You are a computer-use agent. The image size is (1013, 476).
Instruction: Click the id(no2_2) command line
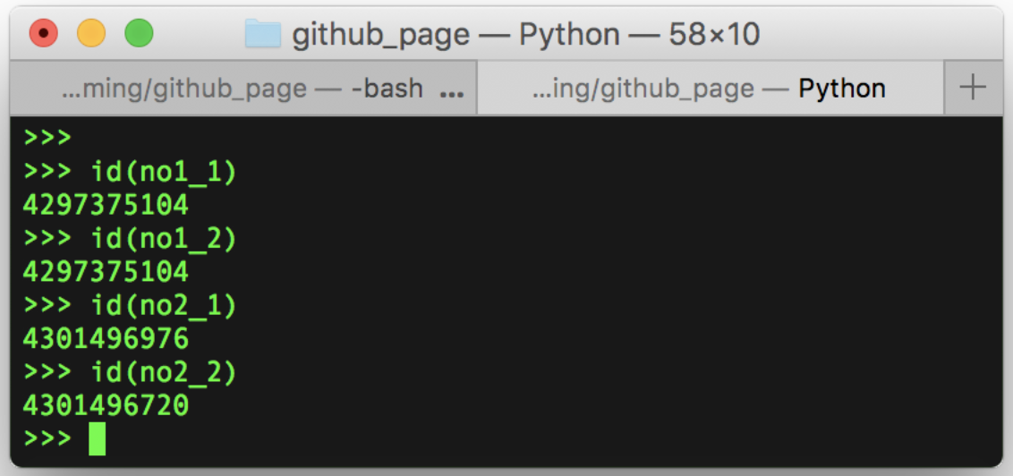point(131,374)
